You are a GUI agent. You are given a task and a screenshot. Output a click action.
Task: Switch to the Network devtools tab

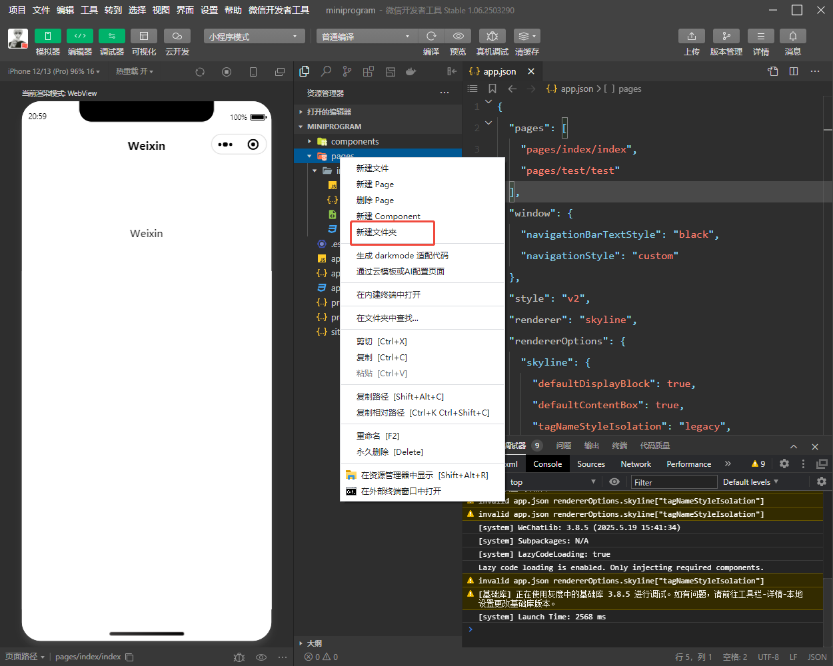coord(636,464)
